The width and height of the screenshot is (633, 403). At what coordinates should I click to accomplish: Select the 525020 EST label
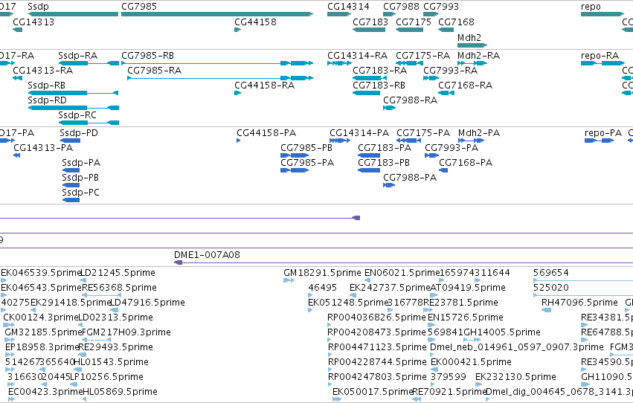tap(551, 287)
